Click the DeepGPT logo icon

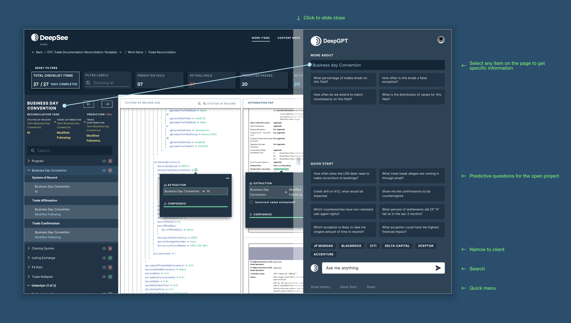pos(316,41)
